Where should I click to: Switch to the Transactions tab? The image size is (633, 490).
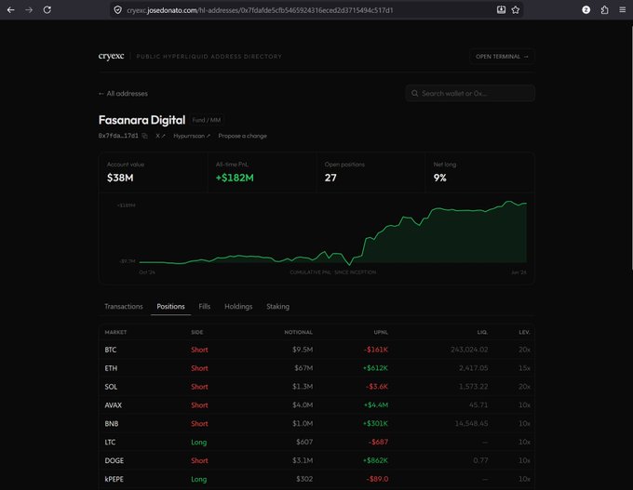coord(124,307)
